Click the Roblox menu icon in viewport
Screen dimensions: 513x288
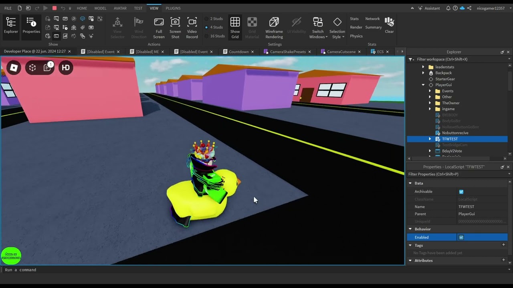coord(14,68)
